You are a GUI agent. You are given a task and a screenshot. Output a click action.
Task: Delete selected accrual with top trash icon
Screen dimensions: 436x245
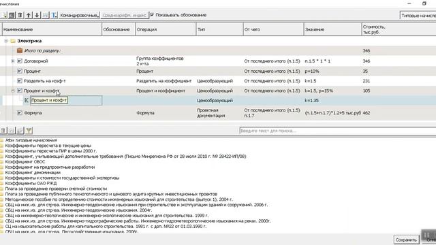pos(20,15)
